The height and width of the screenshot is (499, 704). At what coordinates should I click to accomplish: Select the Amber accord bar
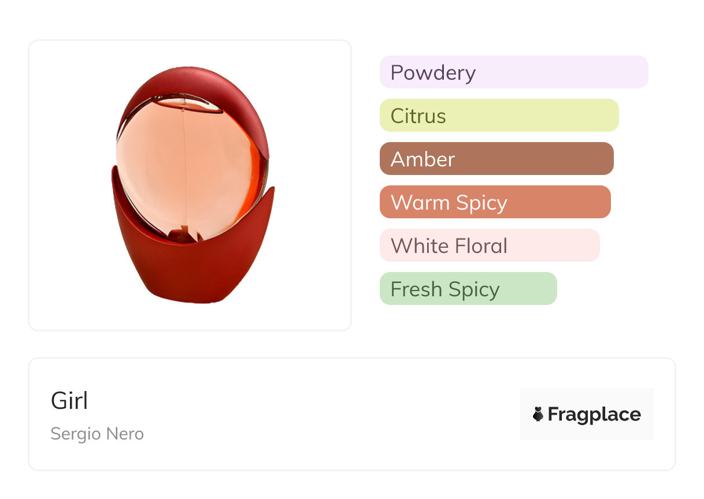(x=496, y=159)
